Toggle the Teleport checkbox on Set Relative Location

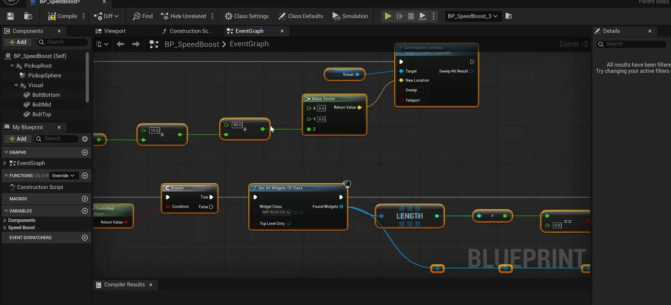(x=424, y=100)
